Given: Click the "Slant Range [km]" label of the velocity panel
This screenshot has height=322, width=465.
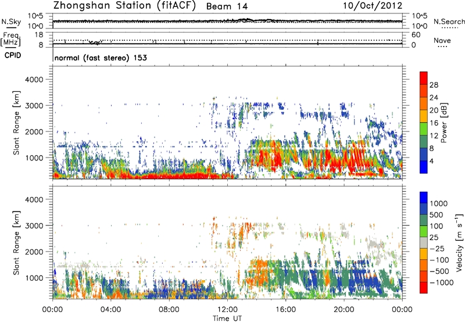Looking at the screenshot, I should 16,243.
